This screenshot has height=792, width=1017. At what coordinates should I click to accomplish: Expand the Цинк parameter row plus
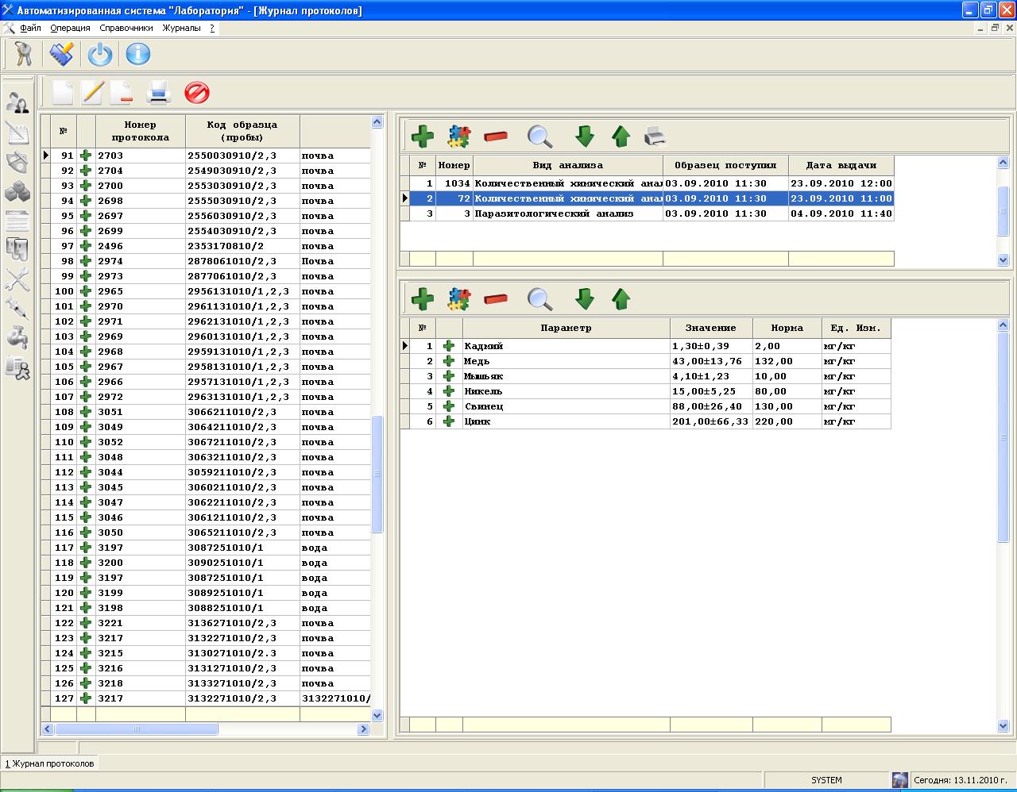pos(449,421)
